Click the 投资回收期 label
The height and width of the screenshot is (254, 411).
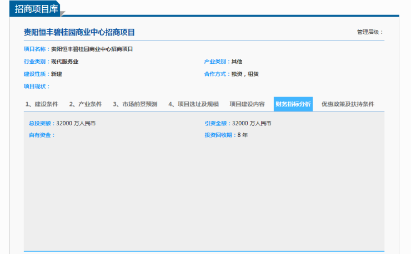220,135
